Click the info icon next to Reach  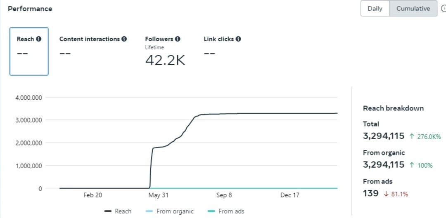[x=39, y=39]
